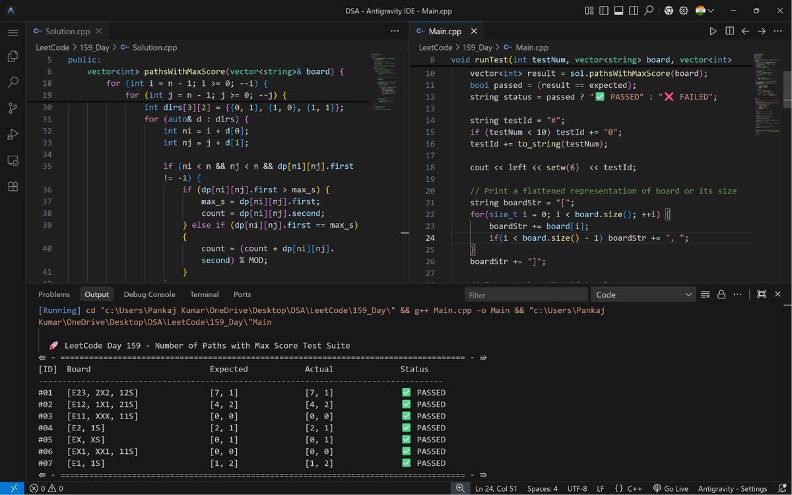The height and width of the screenshot is (495, 792).
Task: Open Antigravity - Settings in status bar
Action: pyautogui.click(x=731, y=488)
